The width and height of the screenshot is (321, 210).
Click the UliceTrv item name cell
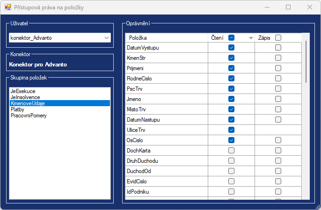(167, 130)
